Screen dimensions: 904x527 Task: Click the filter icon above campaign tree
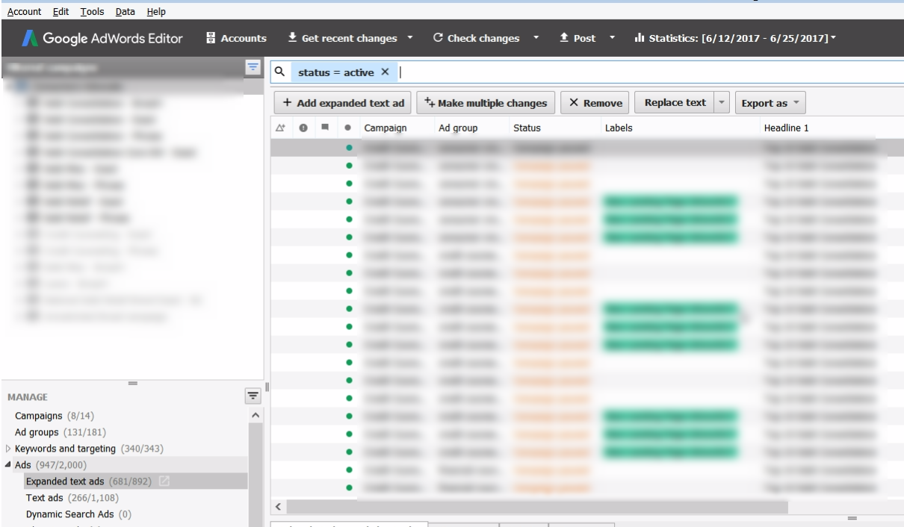point(253,67)
